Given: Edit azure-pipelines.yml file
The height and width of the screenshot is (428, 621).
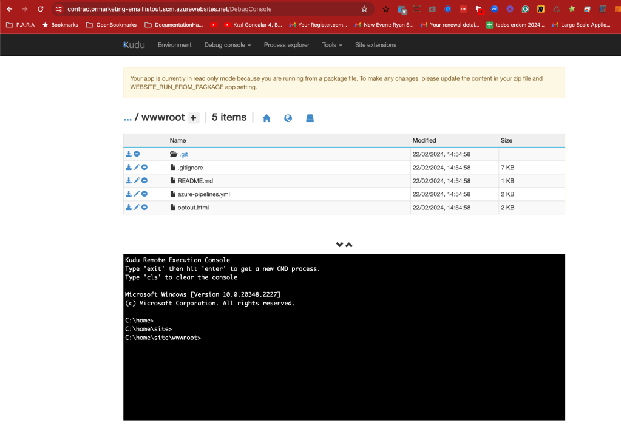Looking at the screenshot, I should pyautogui.click(x=137, y=194).
